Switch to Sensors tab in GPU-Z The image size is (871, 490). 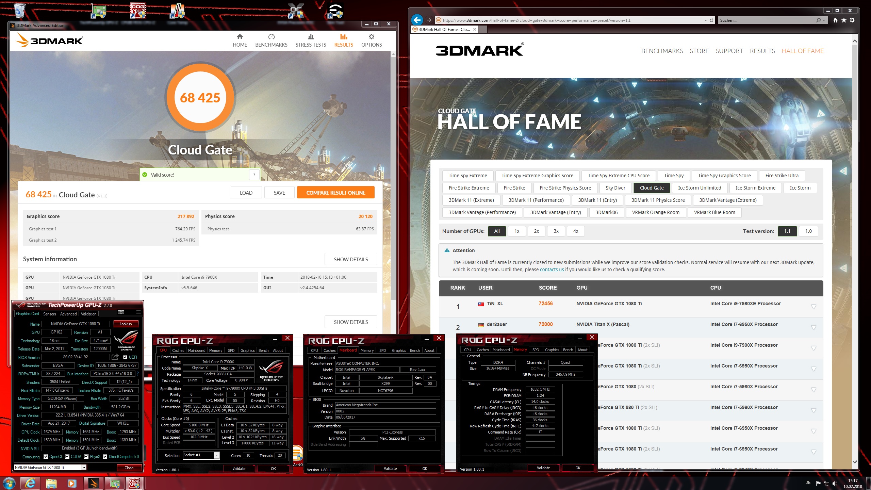(49, 314)
